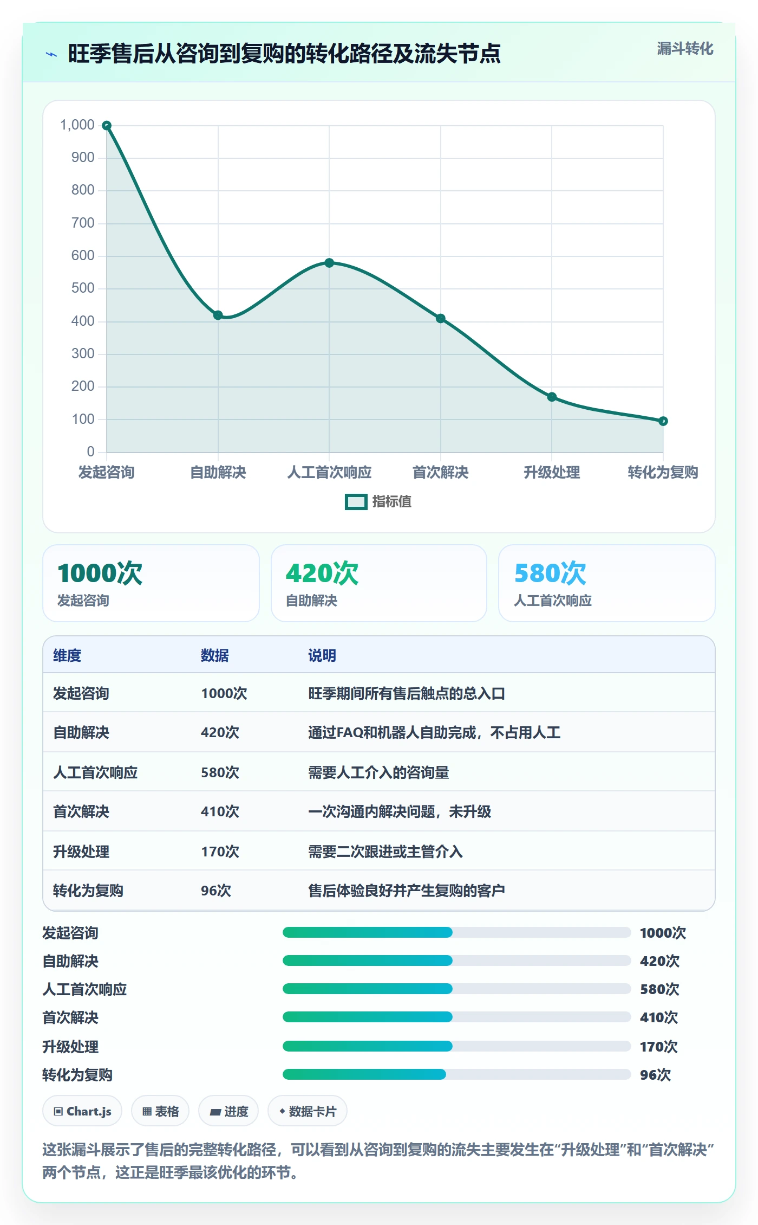Click the 170次 value in the table
Viewport: 758px width, 1225px height.
pos(220,852)
